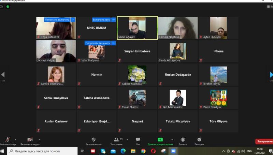Open Task View on the taskbar
Viewport: 273px width, 155px height.
pos(83,151)
